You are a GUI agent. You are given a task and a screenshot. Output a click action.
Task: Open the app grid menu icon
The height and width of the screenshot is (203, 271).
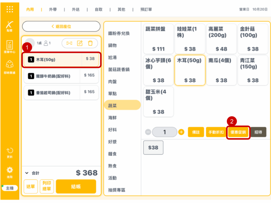pyautogui.click(x=10, y=9)
